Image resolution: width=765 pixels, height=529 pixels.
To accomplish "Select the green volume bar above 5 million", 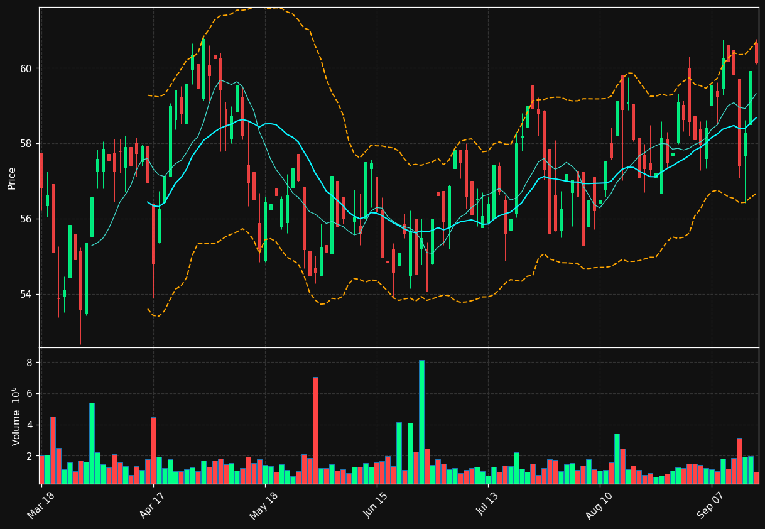I will (92, 443).
